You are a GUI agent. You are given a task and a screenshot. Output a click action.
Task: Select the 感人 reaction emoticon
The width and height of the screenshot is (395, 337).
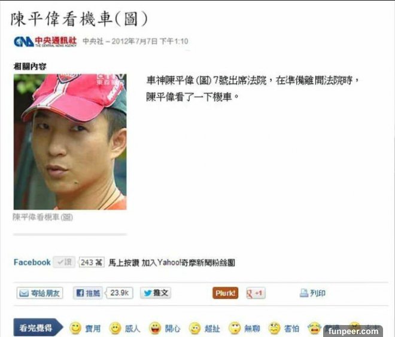115,328
